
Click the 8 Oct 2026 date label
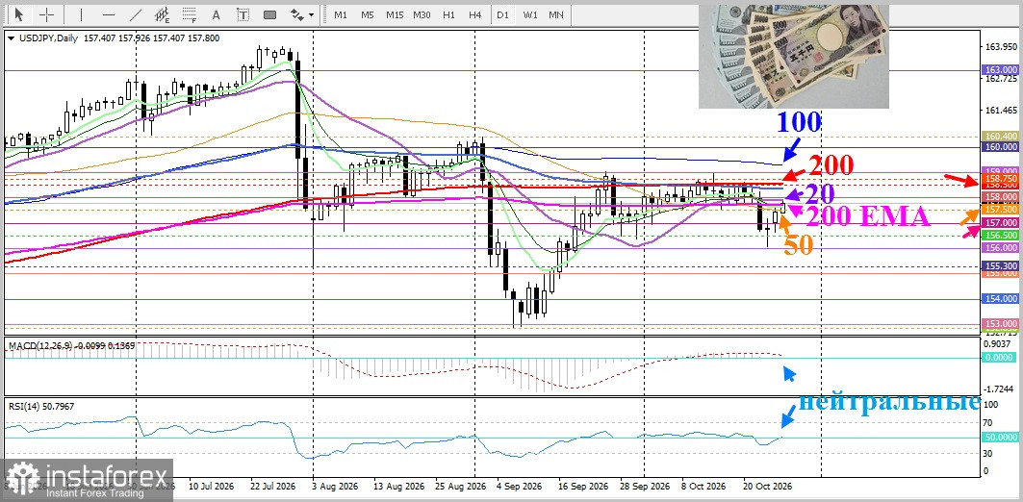point(703,487)
